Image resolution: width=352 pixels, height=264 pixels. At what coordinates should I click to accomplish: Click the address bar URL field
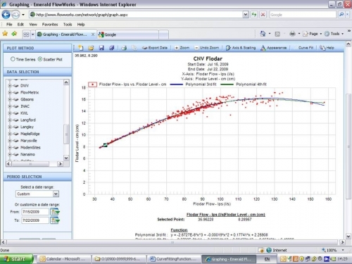(x=139, y=15)
